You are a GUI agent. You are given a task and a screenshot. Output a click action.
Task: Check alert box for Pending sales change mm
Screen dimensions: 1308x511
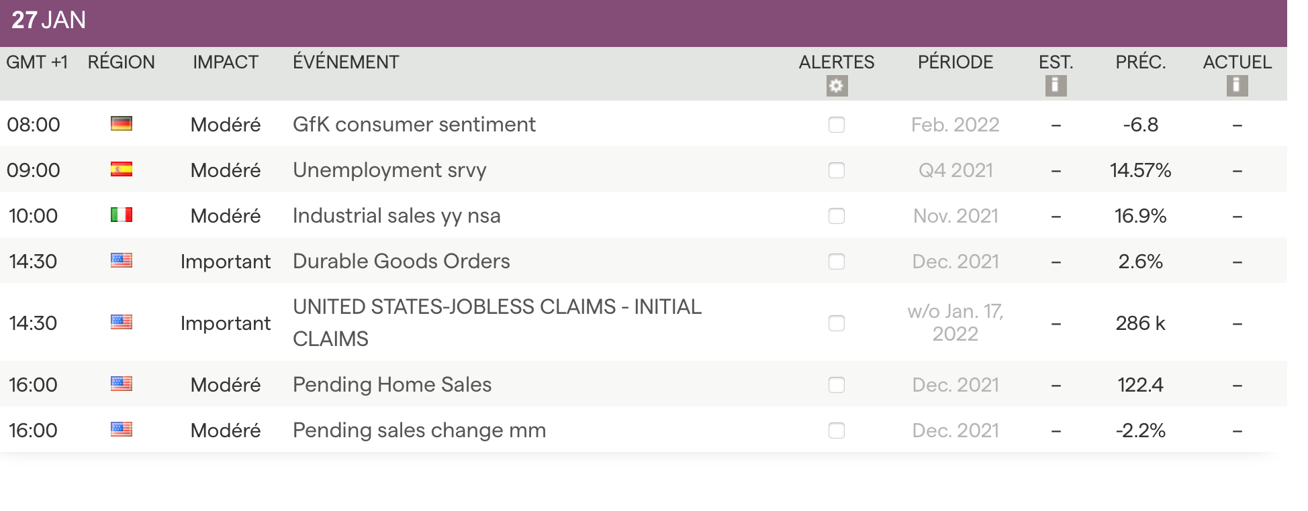click(837, 431)
